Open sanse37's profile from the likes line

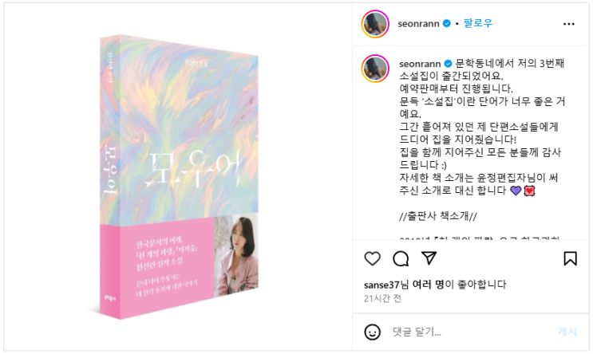coord(382,285)
